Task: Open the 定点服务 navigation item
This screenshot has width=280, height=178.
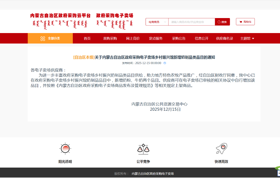Action: coord(156,38)
